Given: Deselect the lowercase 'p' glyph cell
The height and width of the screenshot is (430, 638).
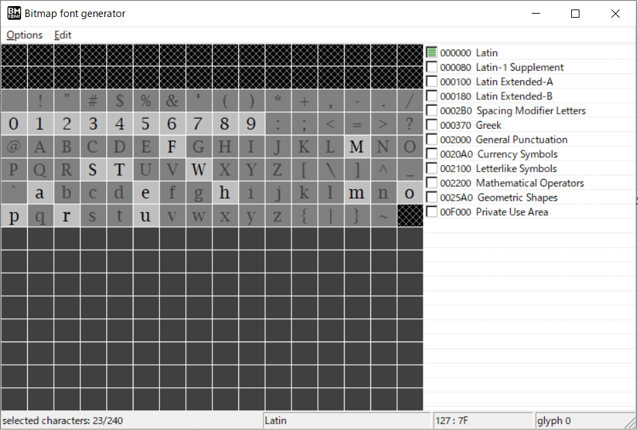Looking at the screenshot, I should pyautogui.click(x=14, y=216).
